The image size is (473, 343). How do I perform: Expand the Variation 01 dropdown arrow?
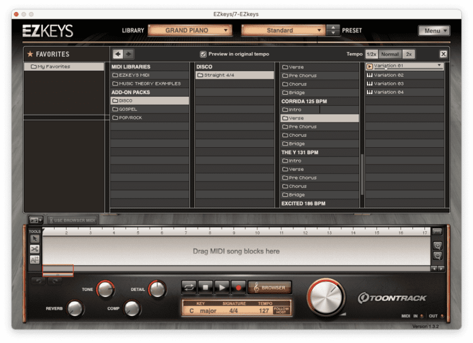(439, 65)
